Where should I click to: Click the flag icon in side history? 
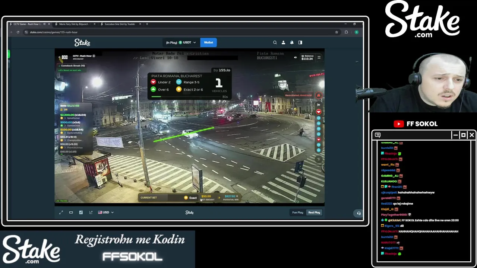pos(319,105)
